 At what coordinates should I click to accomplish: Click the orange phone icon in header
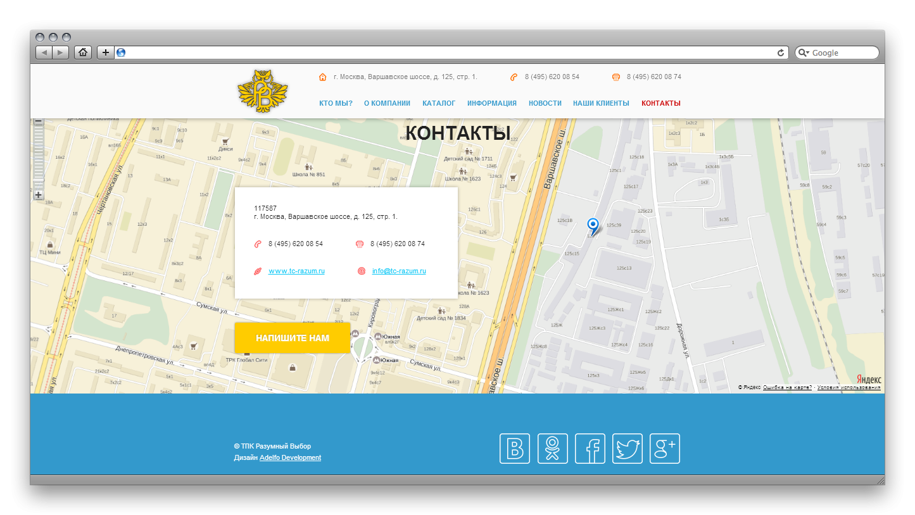click(x=514, y=77)
